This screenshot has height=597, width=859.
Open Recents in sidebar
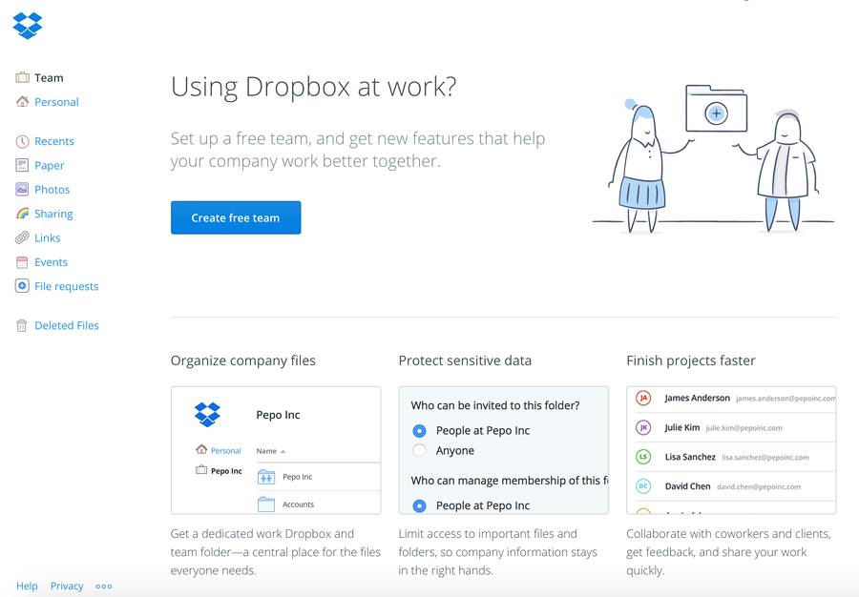coord(54,141)
